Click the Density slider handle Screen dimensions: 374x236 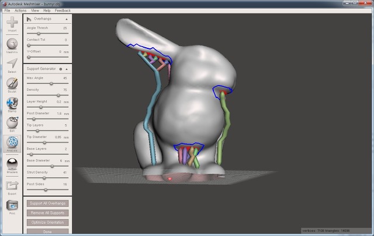click(58, 95)
